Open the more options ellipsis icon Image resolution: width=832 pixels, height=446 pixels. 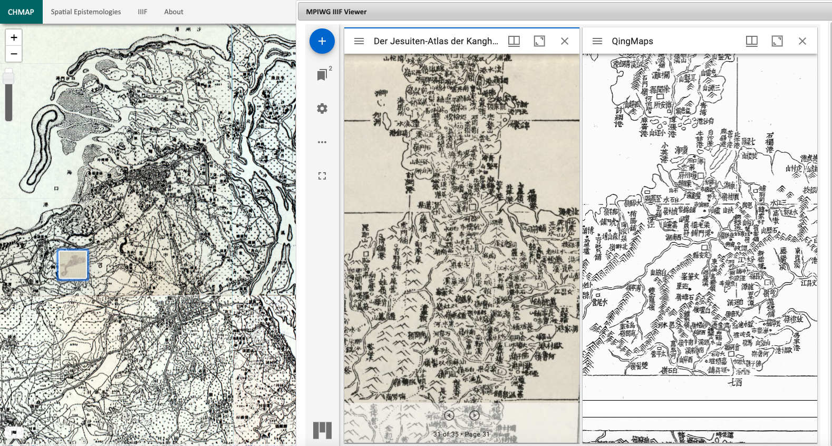coord(322,142)
